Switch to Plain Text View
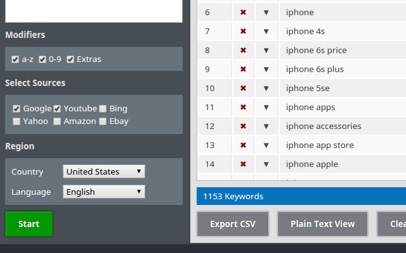 click(x=322, y=224)
